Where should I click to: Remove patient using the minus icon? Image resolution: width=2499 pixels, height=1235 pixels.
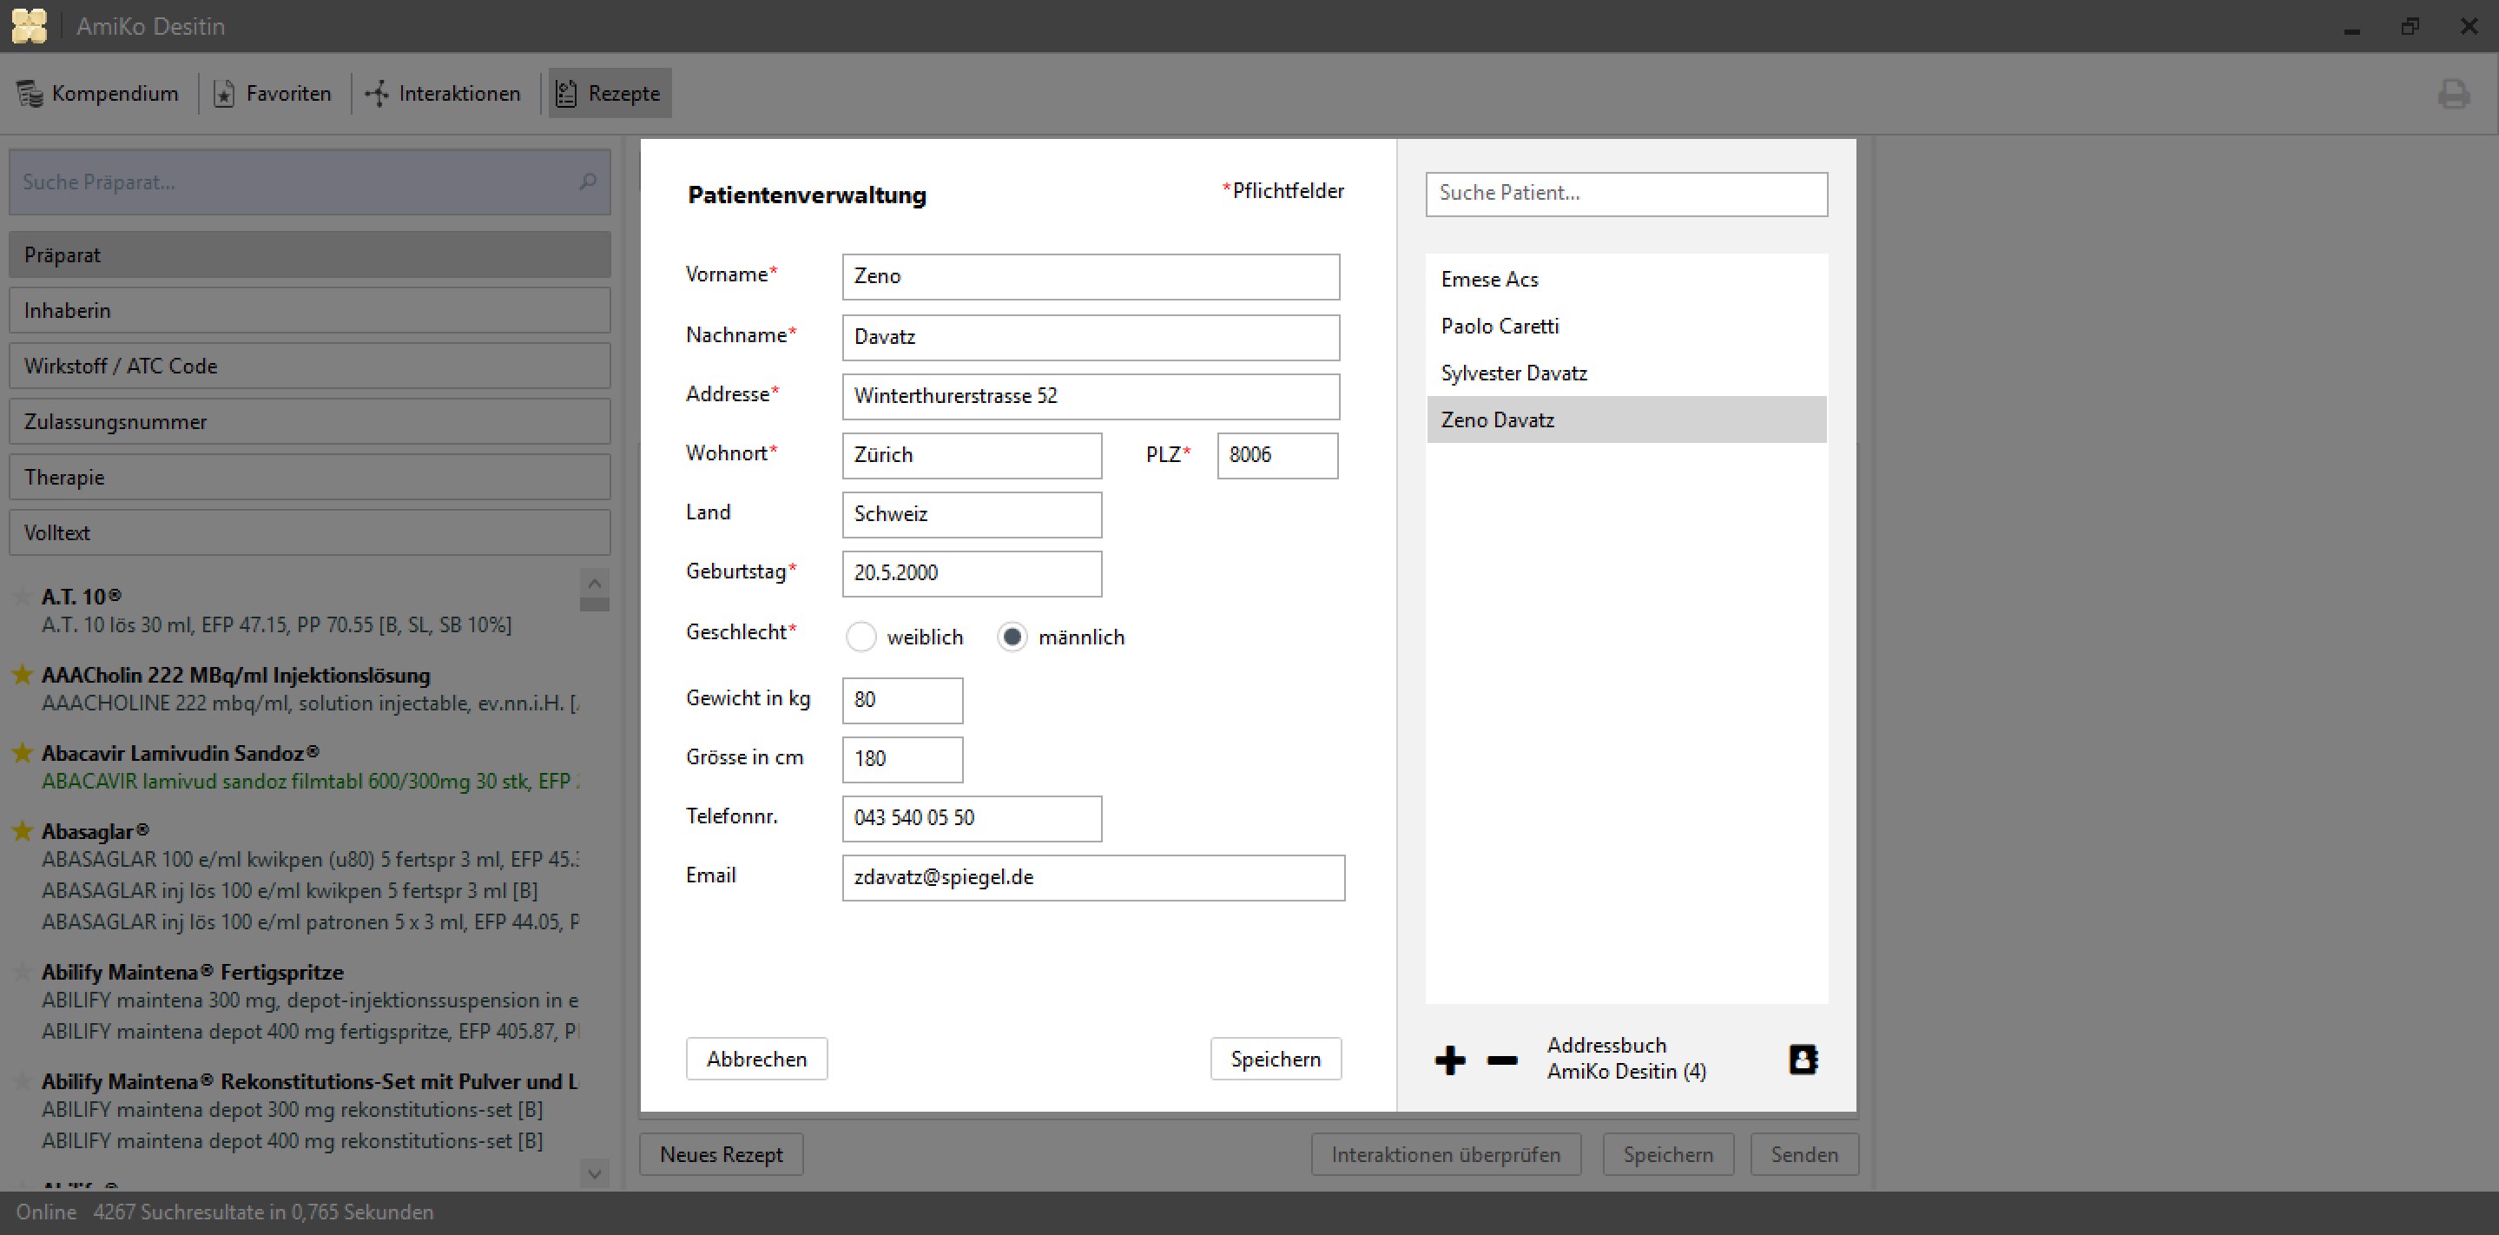1501,1060
